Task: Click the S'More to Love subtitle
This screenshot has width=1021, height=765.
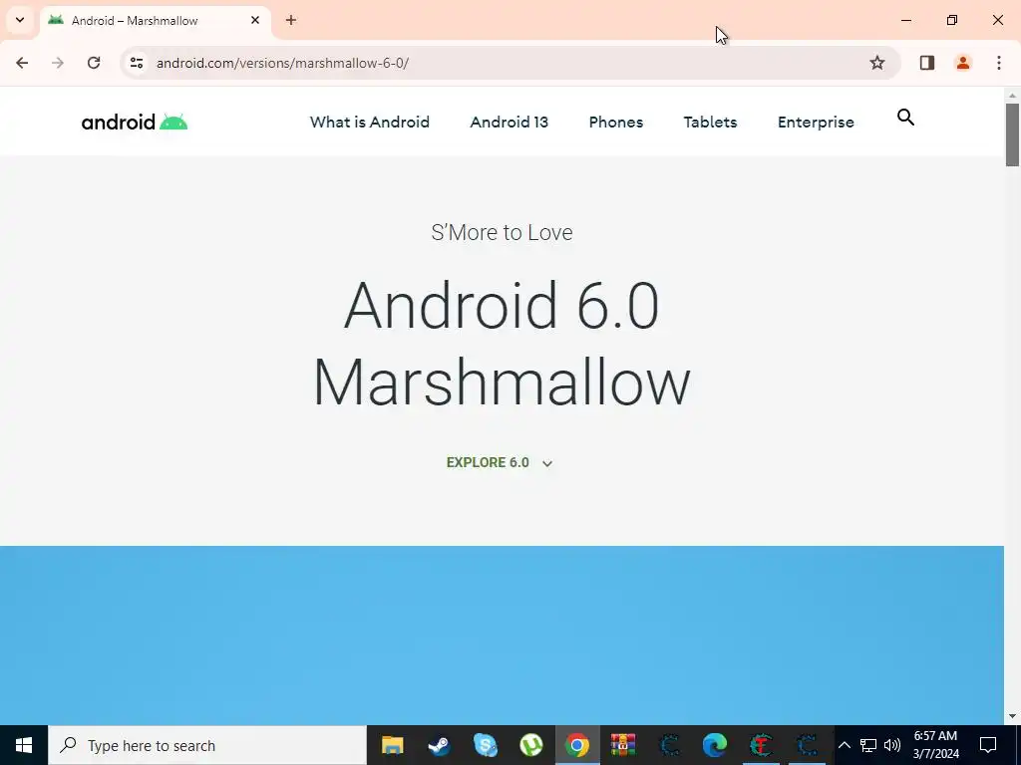Action: [x=503, y=232]
